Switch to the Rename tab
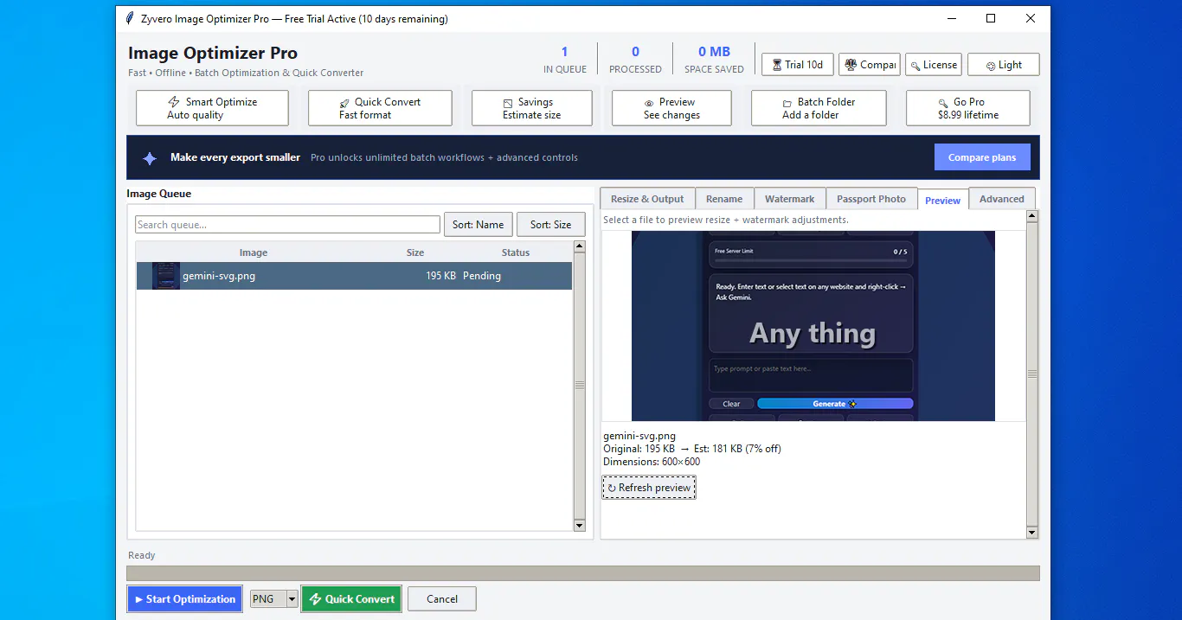1182x620 pixels. 724,199
